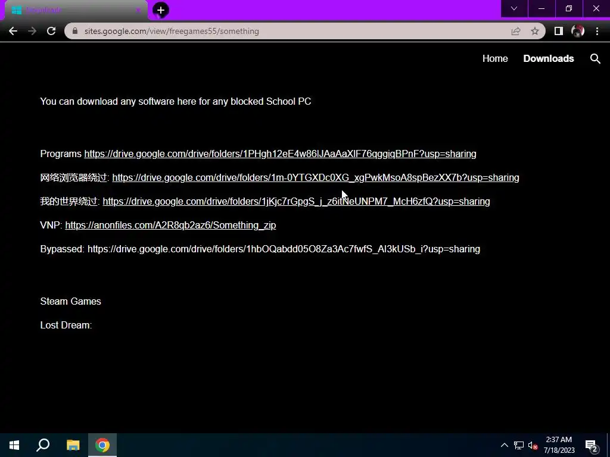Close the Downloads browser tab
610x457 pixels.
click(x=138, y=10)
